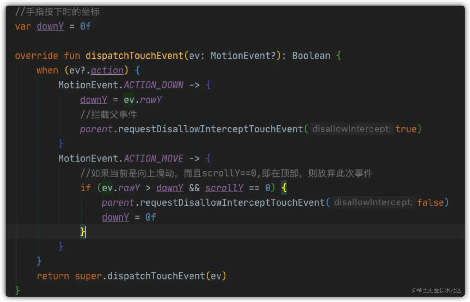Click the highlighted opening brace after the if condition
Image resolution: width=470 pixels, height=302 pixels.
[x=284, y=188]
